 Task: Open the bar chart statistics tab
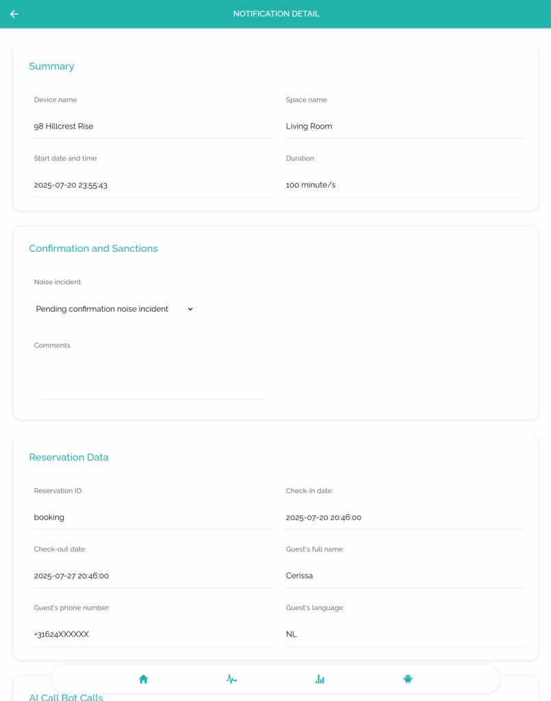click(x=320, y=679)
